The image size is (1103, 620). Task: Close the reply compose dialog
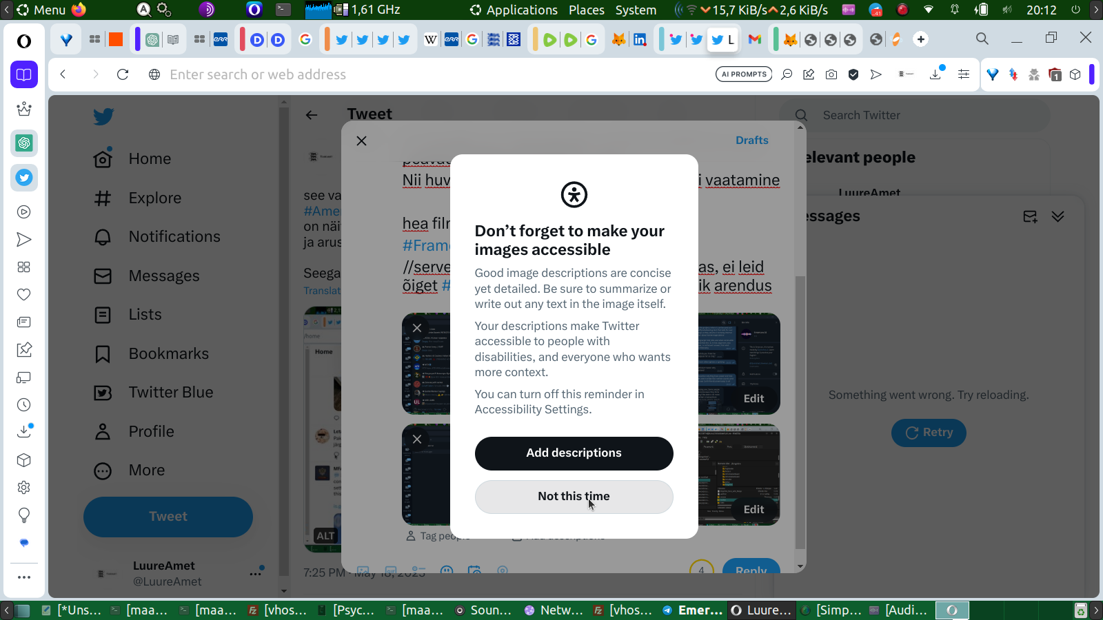(x=361, y=141)
